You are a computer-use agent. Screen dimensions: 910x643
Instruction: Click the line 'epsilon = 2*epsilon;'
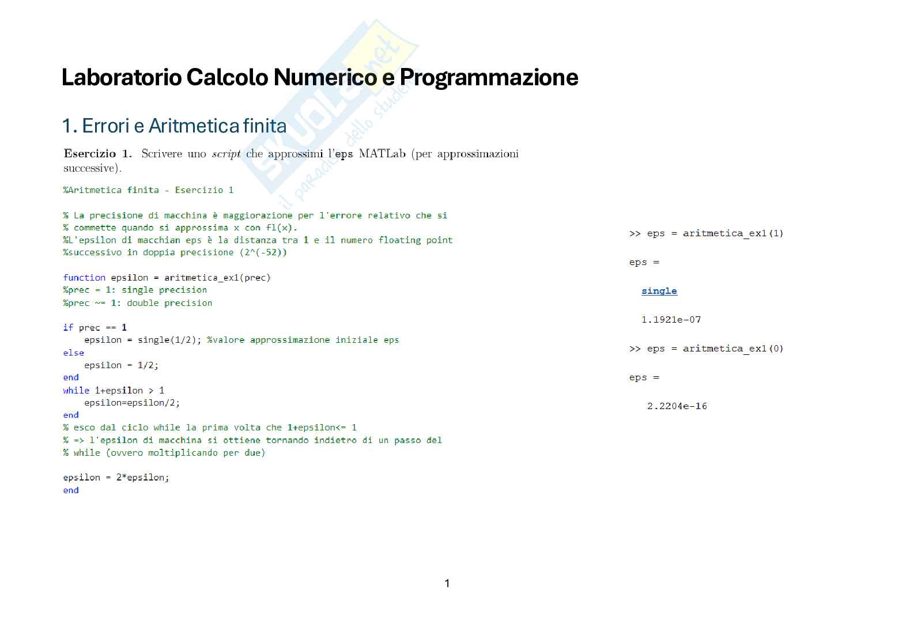(116, 478)
